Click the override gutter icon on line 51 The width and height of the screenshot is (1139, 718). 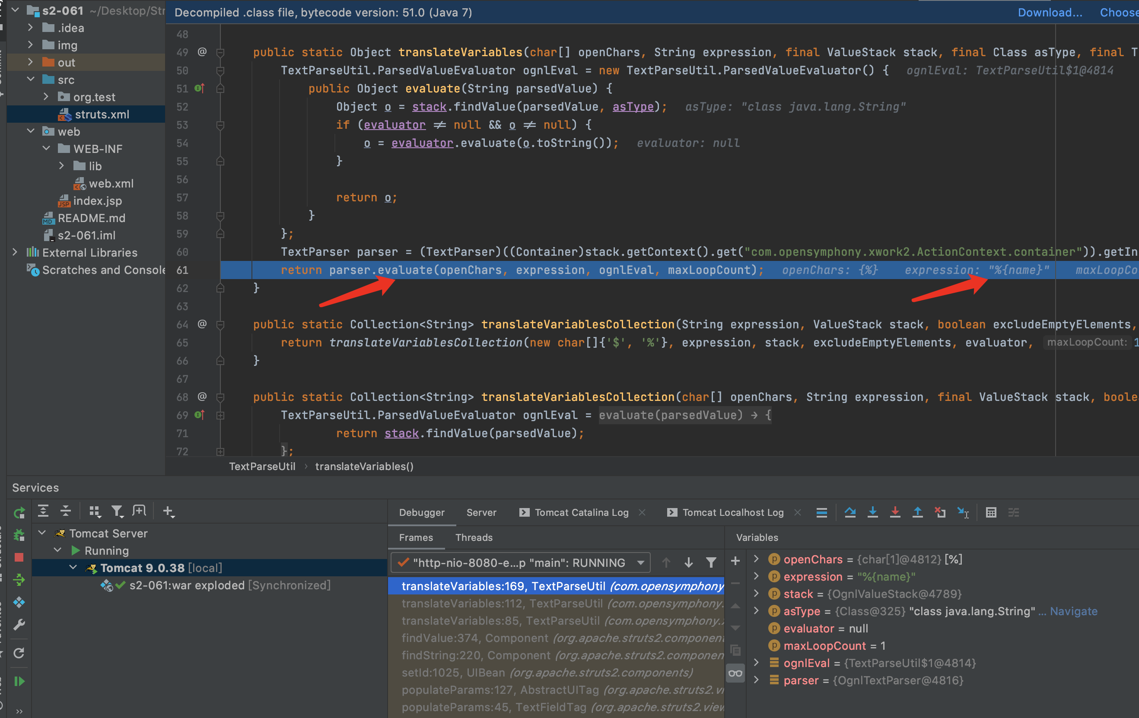click(x=200, y=89)
